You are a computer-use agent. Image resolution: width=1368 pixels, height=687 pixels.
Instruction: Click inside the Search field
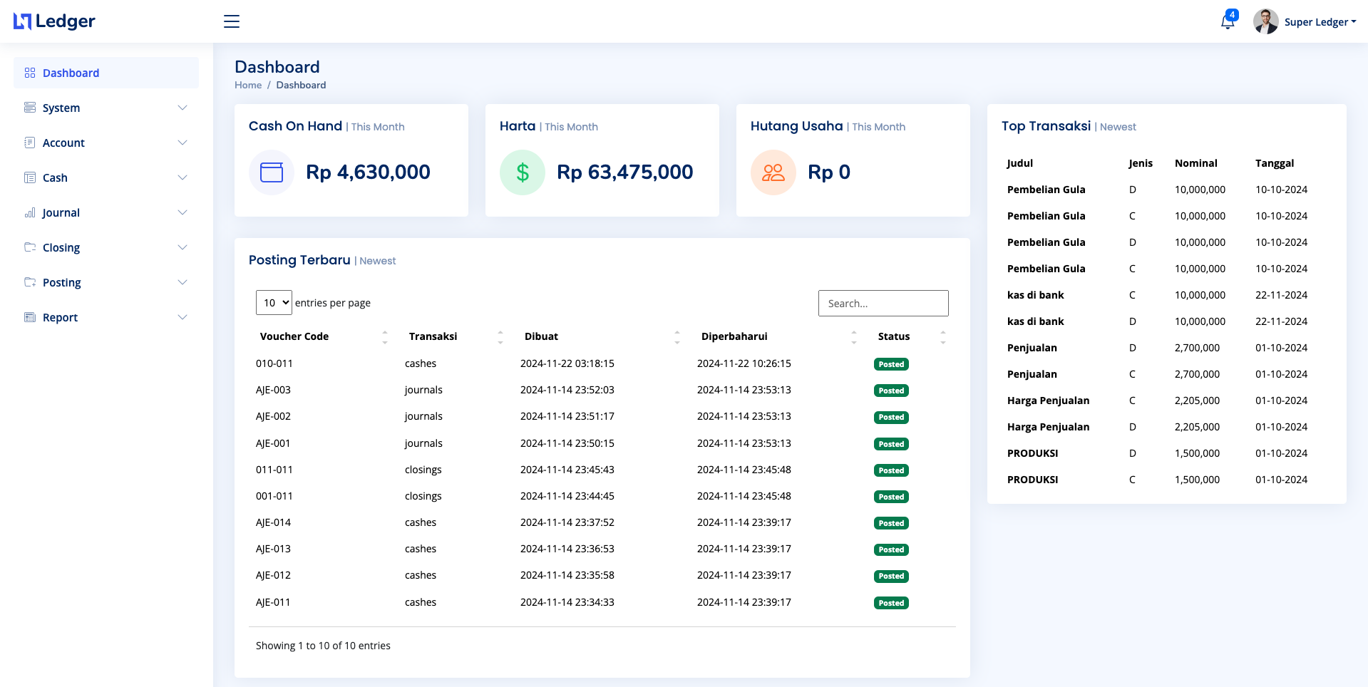coord(883,303)
